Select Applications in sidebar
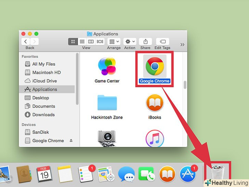Screen dimensions: 249x187 pyautogui.click(x=47, y=89)
